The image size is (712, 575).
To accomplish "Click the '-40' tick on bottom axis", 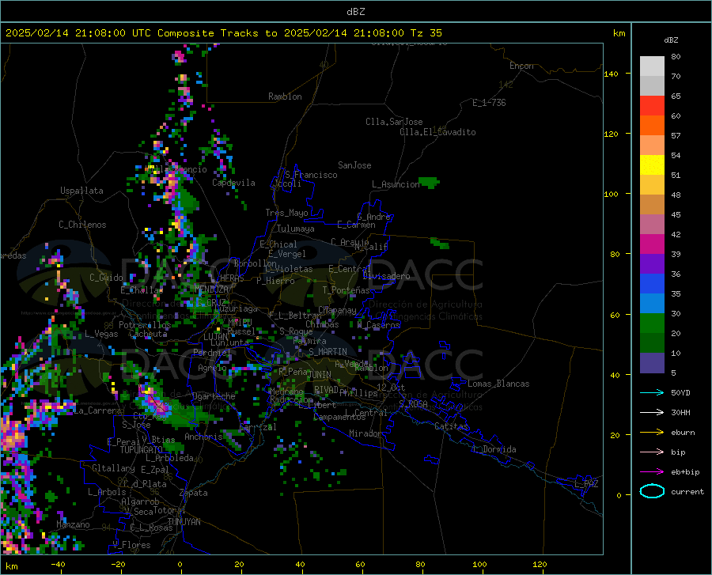I will point(58,565).
